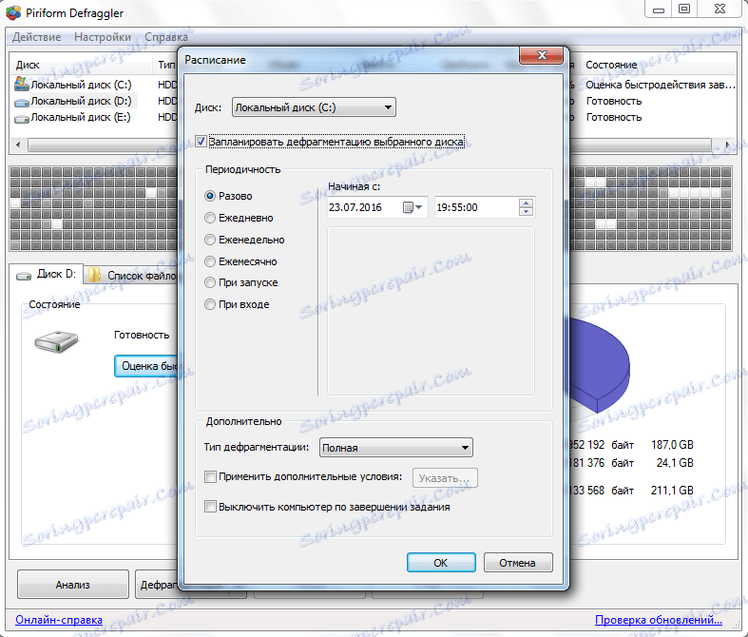The height and width of the screenshot is (637, 748).
Task: Increase time with the up spinner arrow
Action: 526,203
